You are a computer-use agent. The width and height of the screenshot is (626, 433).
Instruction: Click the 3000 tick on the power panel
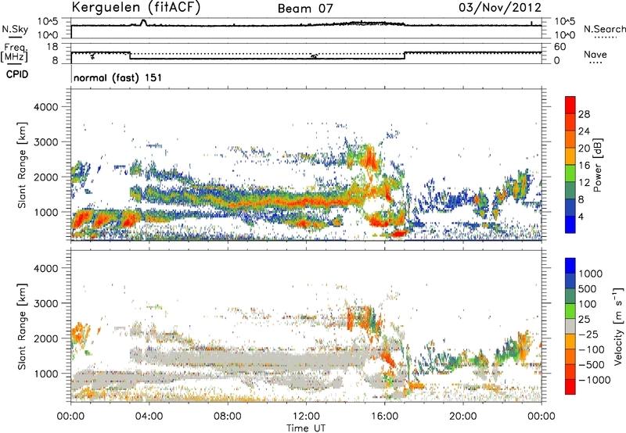pos(45,142)
